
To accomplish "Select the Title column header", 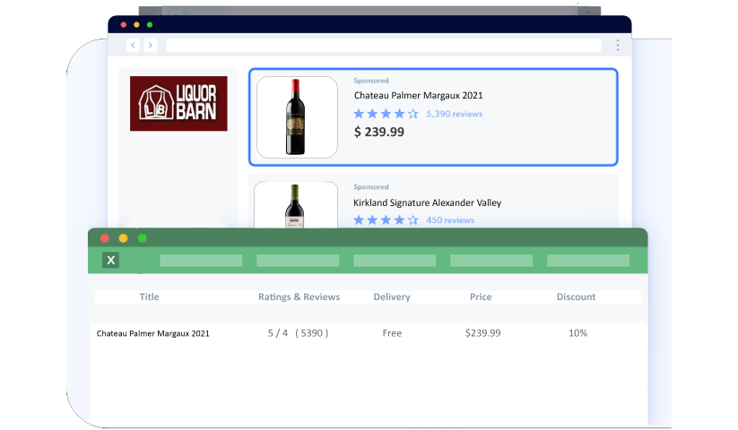I will [x=149, y=297].
